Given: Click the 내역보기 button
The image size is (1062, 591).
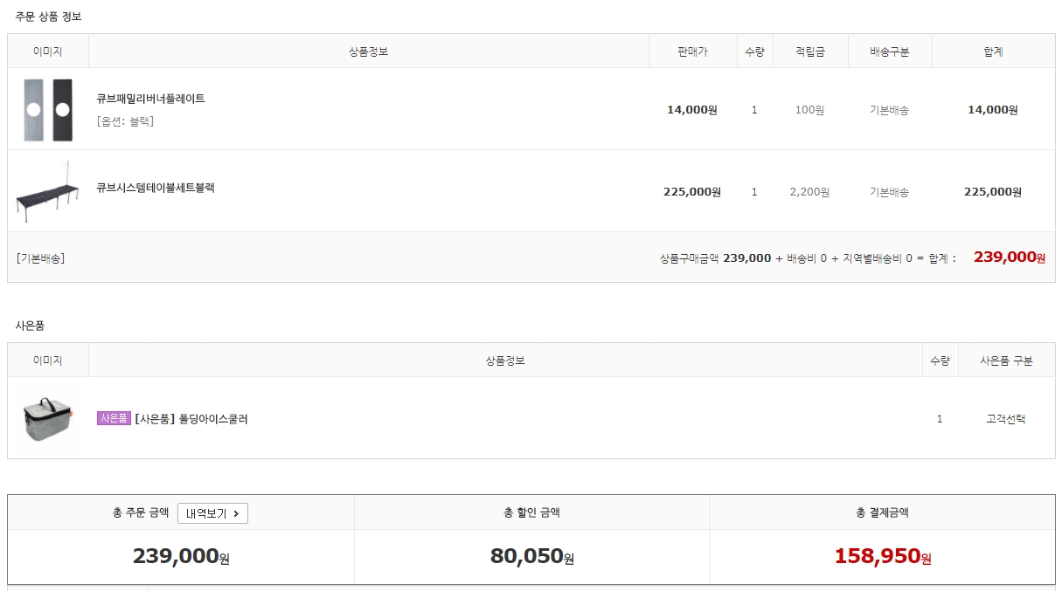Looking at the screenshot, I should click(212, 513).
